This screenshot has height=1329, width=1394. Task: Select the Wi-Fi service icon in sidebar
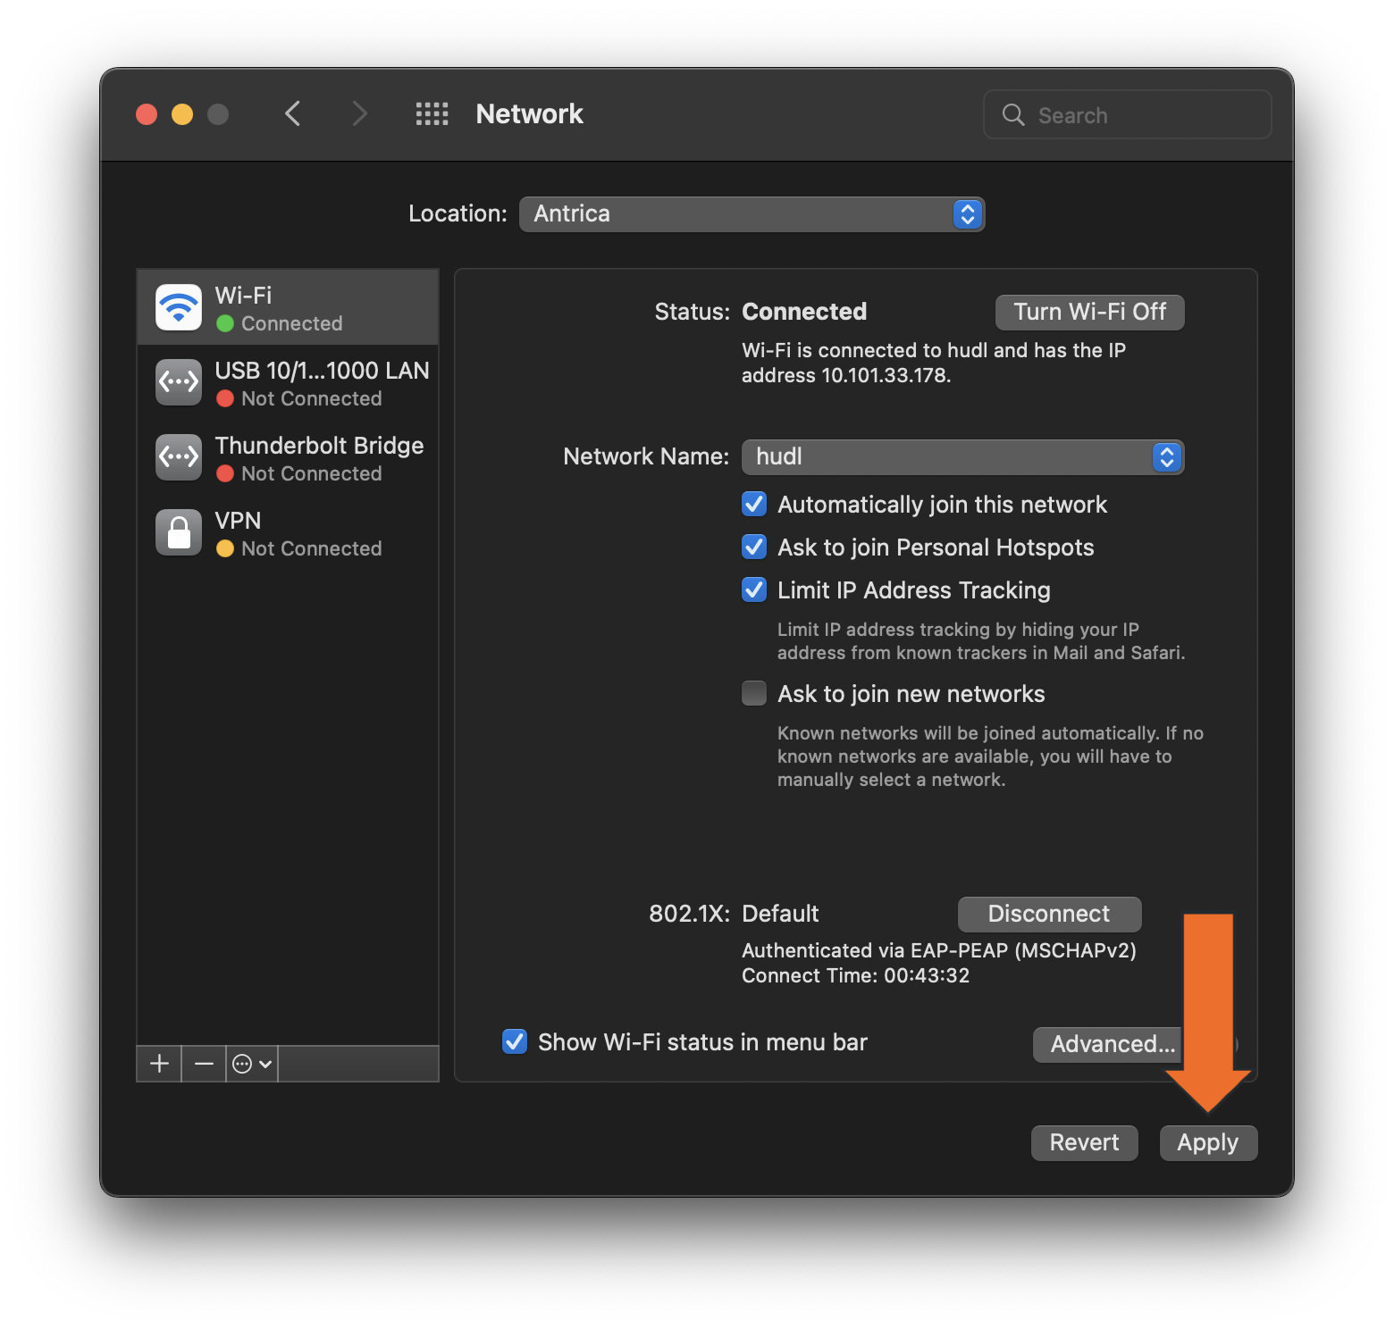[178, 306]
